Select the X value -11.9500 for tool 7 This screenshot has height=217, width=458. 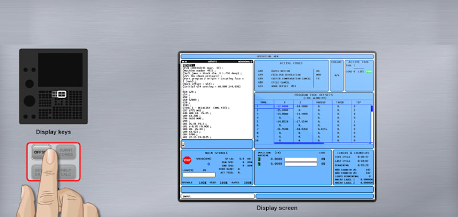point(283,129)
